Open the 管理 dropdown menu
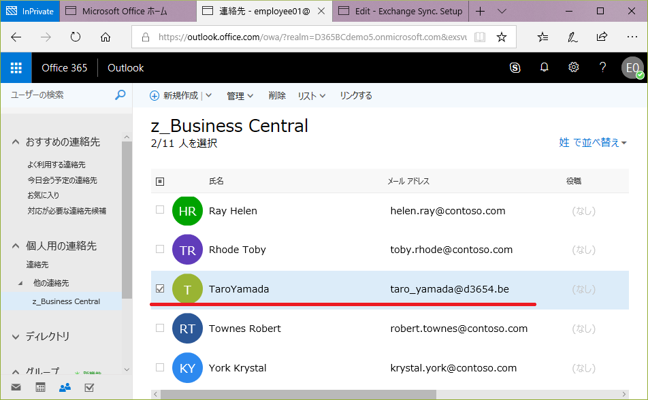Viewport: 648px width, 400px height. [x=240, y=96]
